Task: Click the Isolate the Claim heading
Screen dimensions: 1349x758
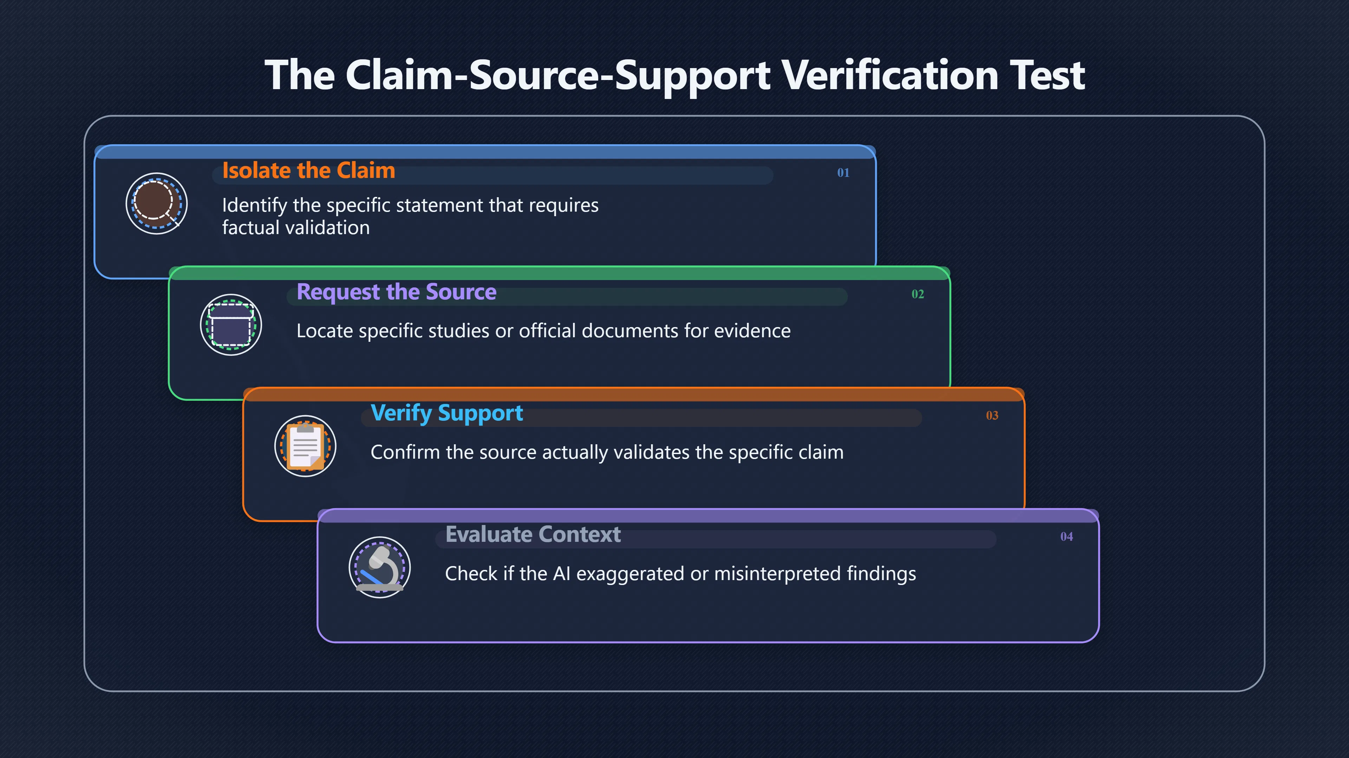Action: point(308,171)
